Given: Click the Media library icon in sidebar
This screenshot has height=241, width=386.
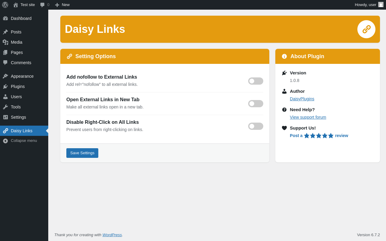Looking at the screenshot, I should point(5,42).
